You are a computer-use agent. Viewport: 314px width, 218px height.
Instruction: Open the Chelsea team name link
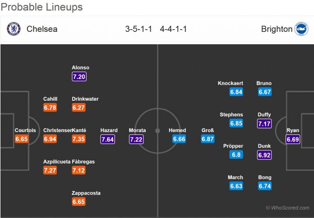(42, 29)
